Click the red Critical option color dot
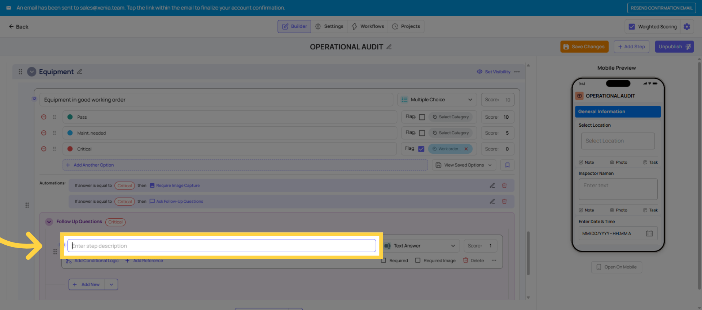The height and width of the screenshot is (310, 702). tap(70, 149)
